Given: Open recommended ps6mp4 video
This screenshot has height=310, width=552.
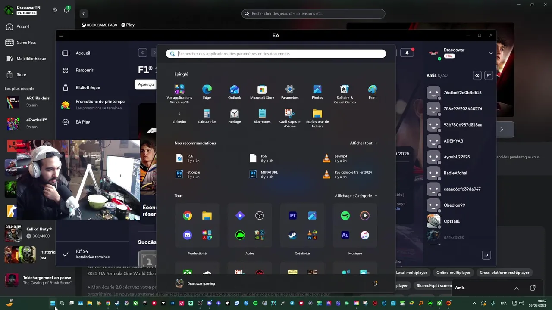Looking at the screenshot, I should [335, 158].
